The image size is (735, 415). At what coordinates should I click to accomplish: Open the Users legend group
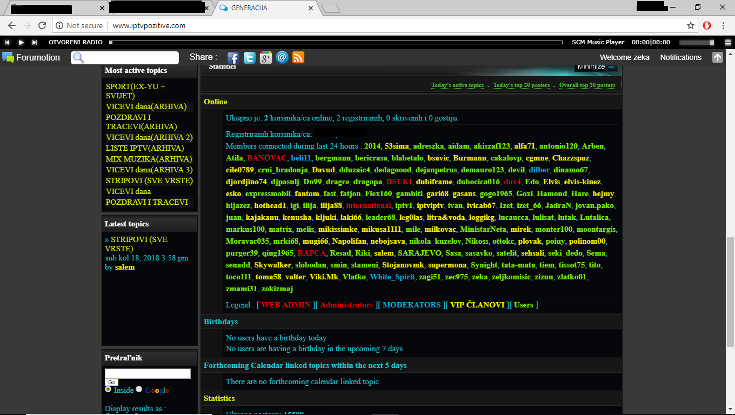point(524,305)
